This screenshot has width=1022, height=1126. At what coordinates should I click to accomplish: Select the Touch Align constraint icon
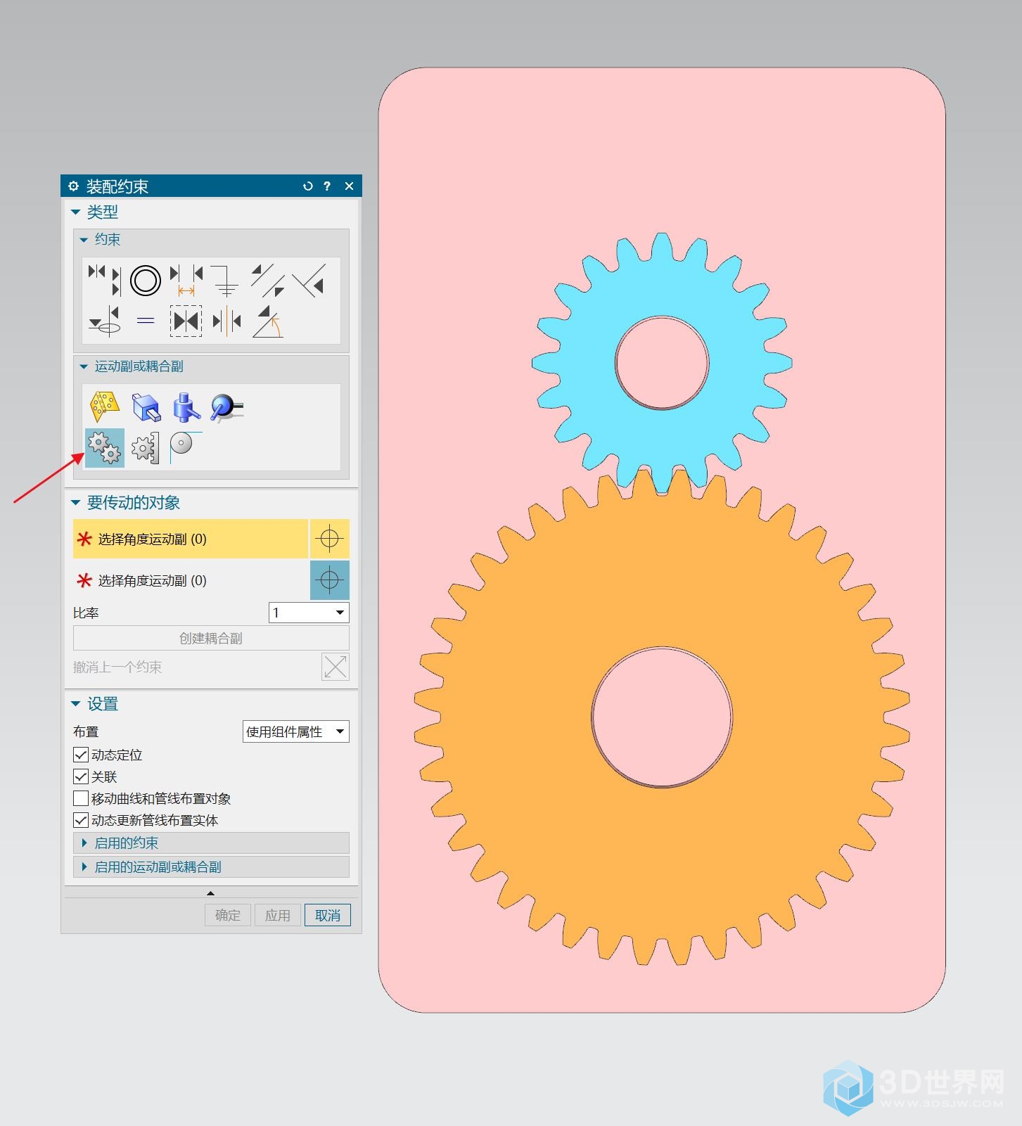coord(105,280)
